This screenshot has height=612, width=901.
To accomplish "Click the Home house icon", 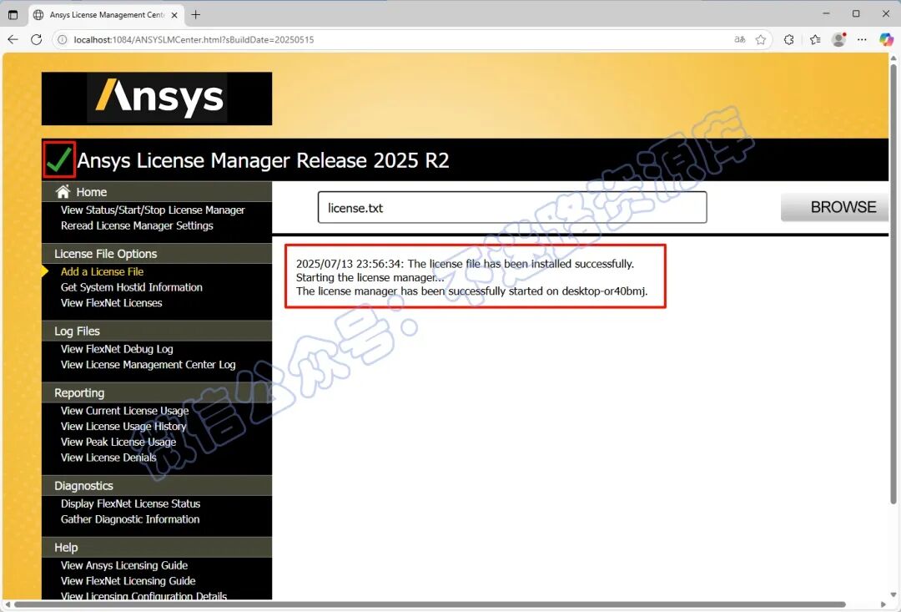I will (x=63, y=191).
